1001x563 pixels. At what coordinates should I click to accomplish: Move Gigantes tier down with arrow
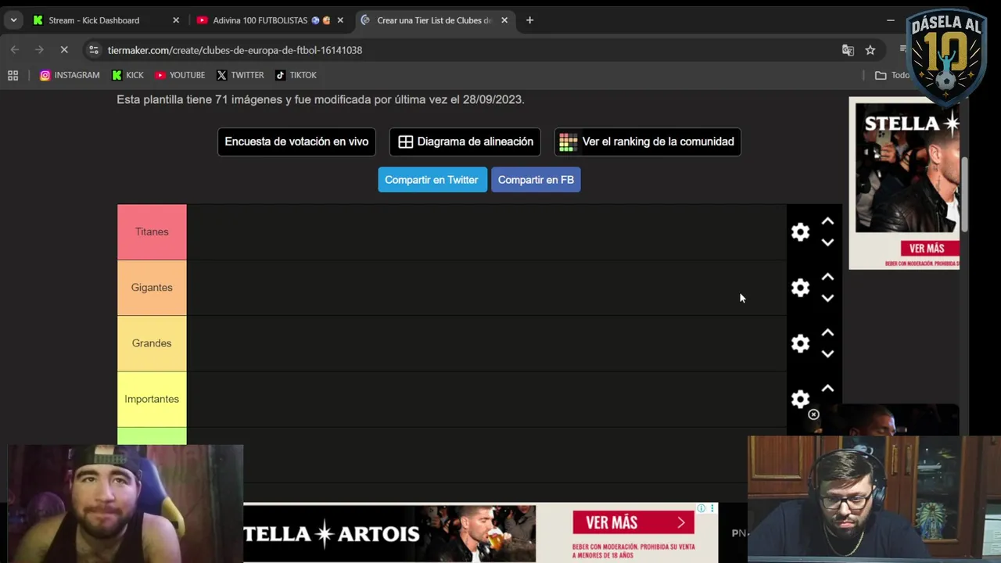coord(827,298)
